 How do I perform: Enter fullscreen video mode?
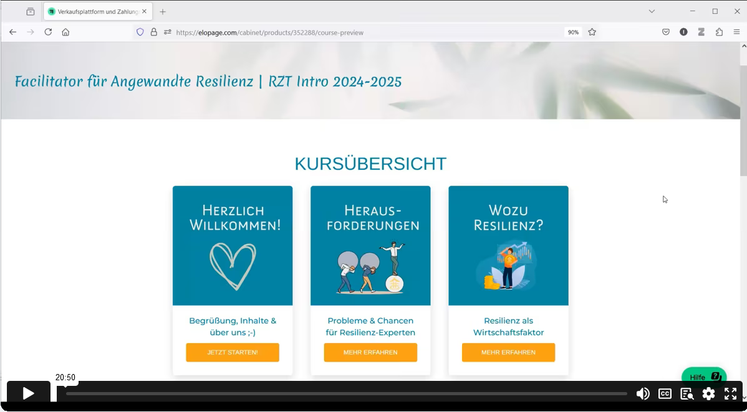[x=730, y=394]
